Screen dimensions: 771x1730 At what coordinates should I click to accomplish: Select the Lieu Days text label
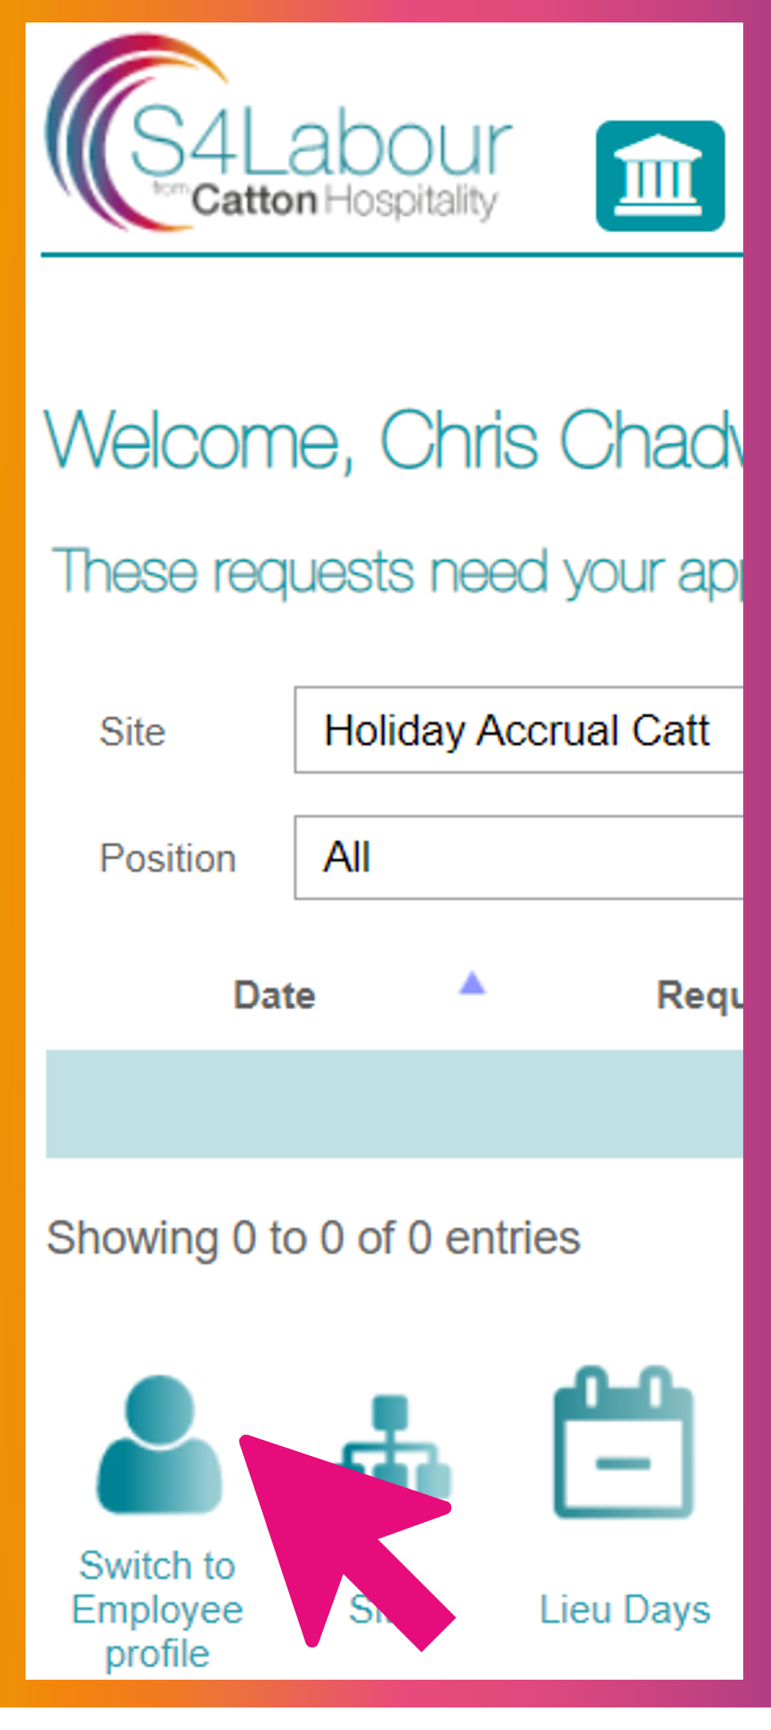point(625,1609)
